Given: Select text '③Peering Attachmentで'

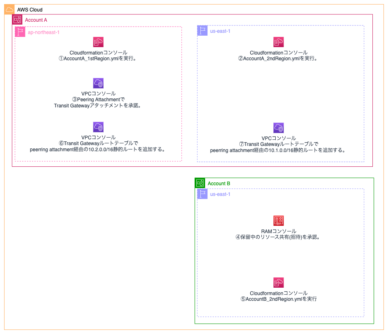Looking at the screenshot, I should 98,100.
